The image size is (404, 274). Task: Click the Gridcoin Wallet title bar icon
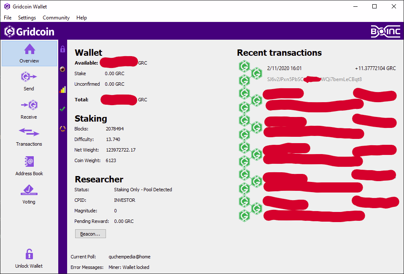[7, 6]
